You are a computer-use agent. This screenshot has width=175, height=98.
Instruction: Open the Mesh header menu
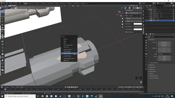30,8
